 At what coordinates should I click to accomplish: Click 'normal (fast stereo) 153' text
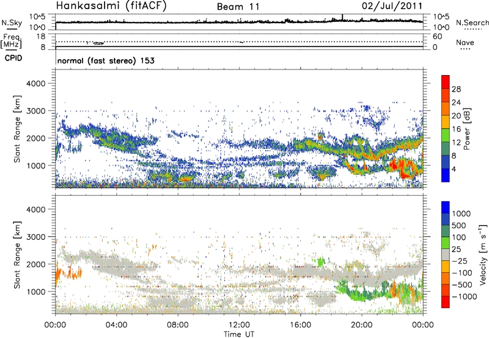coord(106,60)
